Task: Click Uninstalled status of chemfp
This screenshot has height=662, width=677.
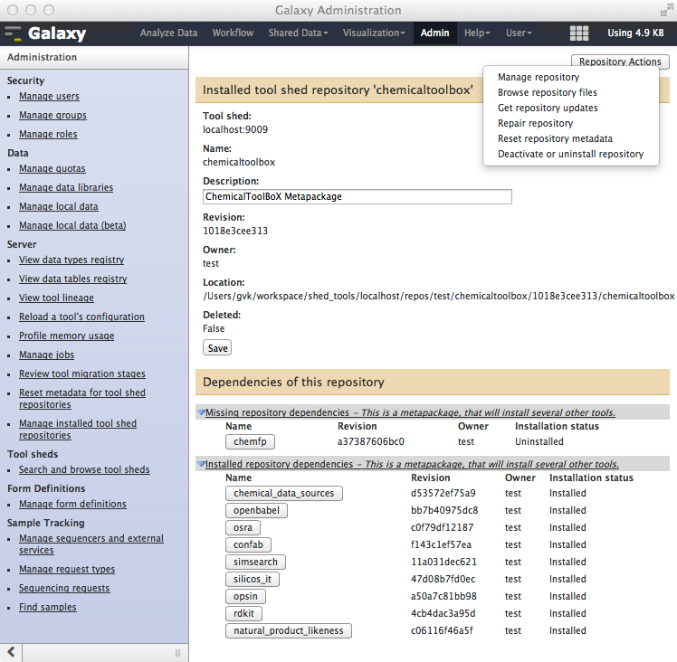Action: [x=539, y=441]
